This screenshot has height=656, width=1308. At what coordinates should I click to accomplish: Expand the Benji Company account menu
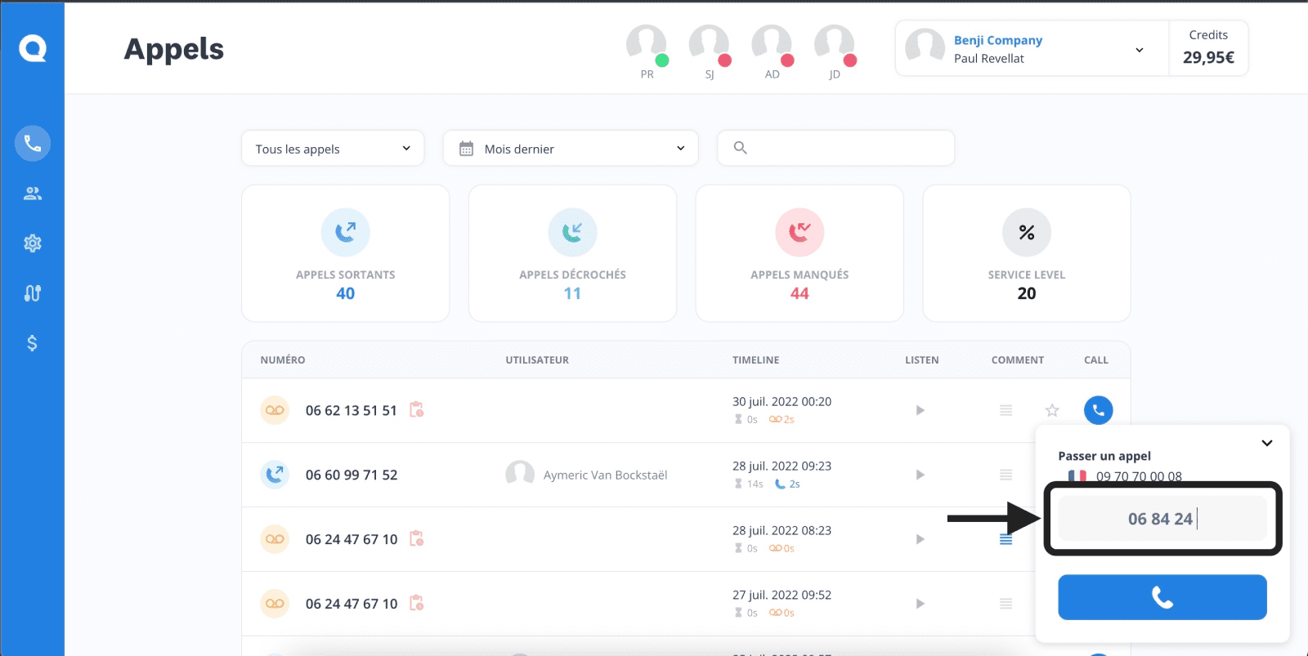[1139, 50]
